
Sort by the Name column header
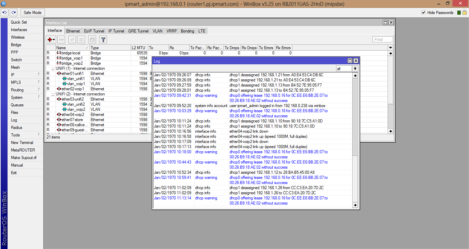[x=72, y=48]
